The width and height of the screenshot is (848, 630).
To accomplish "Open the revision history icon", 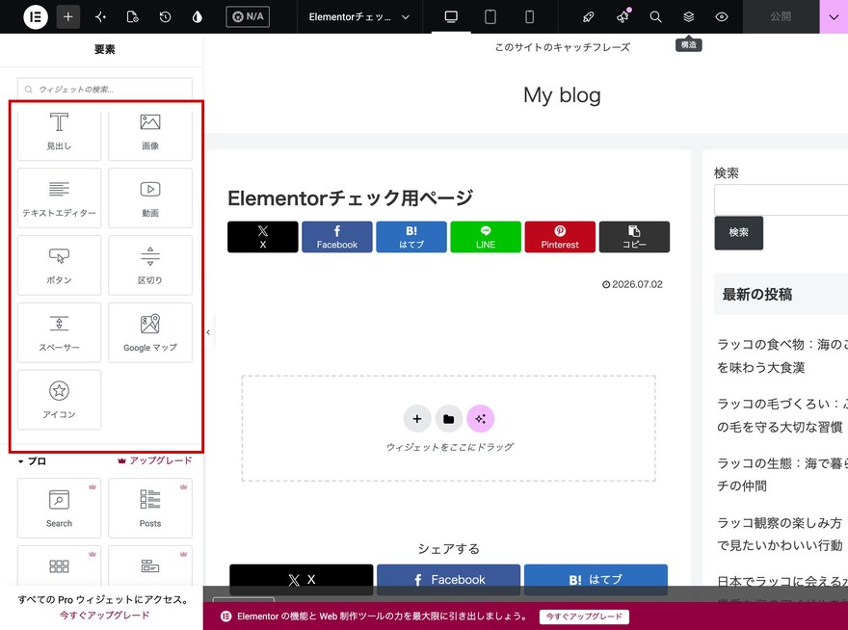I will (x=165, y=16).
